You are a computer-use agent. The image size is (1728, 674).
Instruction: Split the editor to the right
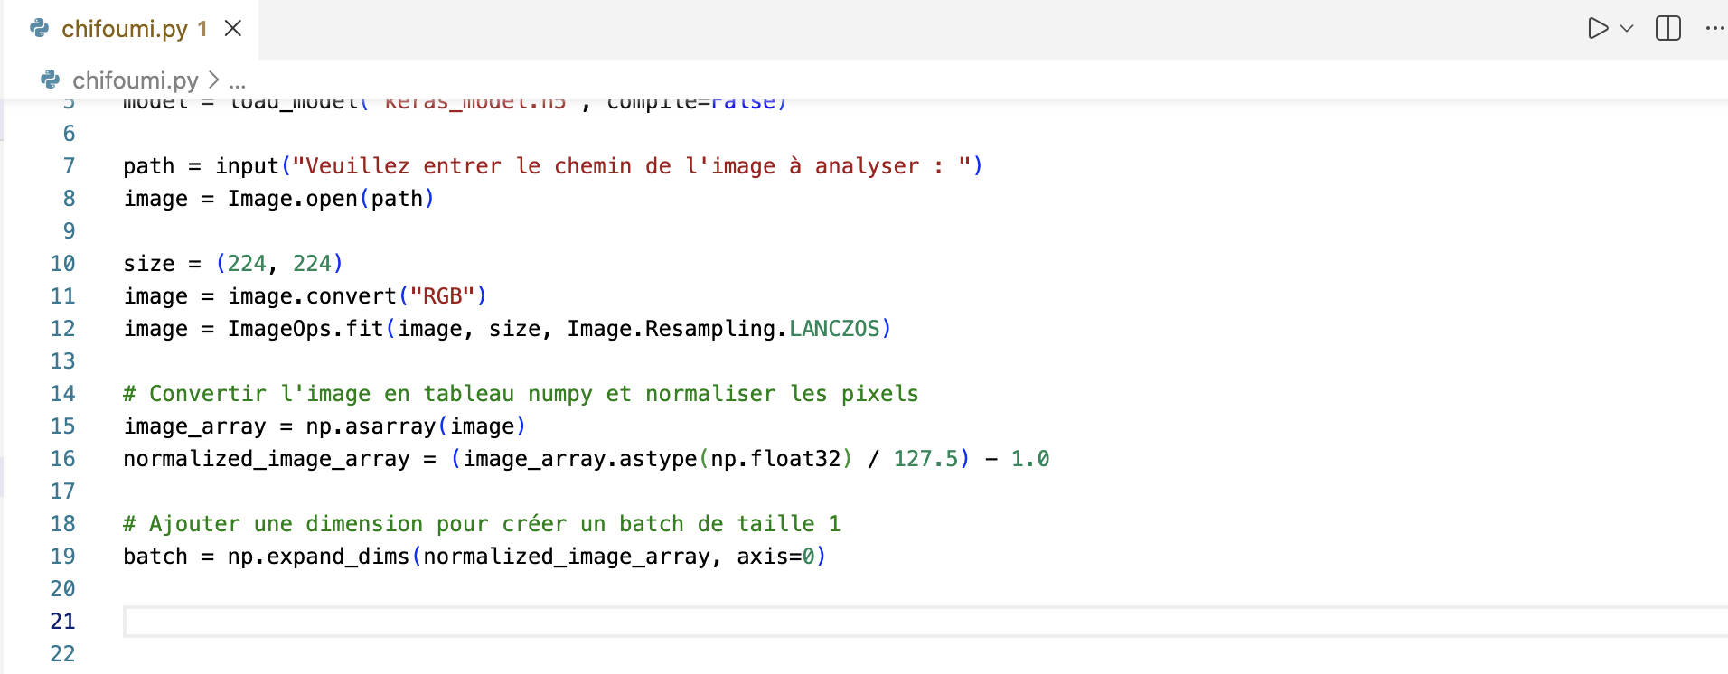[1667, 29]
